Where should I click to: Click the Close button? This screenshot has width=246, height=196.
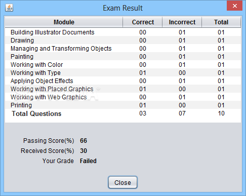coord(122,182)
